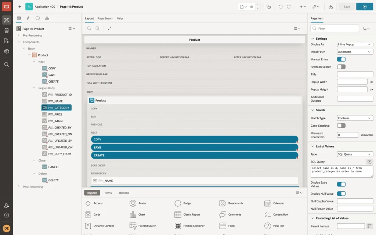
Task: Select the CREATE button in layout
Action: [x=195, y=155]
